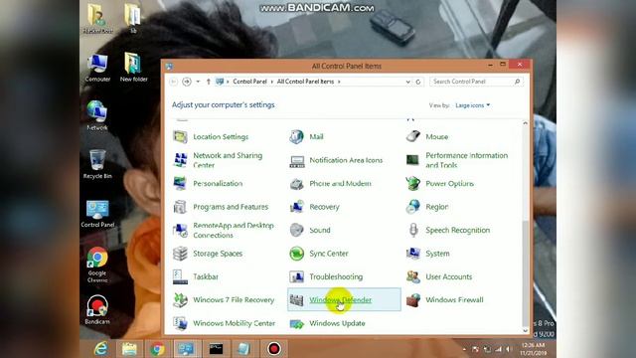Click the Search Control Panel field
The width and height of the screenshot is (636, 358).
(x=476, y=82)
